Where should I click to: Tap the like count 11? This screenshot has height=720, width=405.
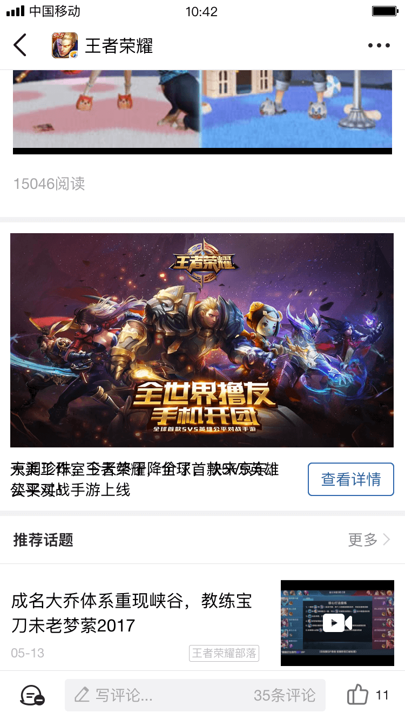pyautogui.click(x=382, y=695)
